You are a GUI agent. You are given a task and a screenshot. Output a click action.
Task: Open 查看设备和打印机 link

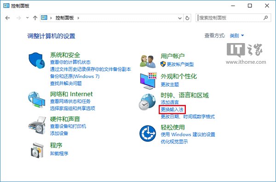pos(68,126)
